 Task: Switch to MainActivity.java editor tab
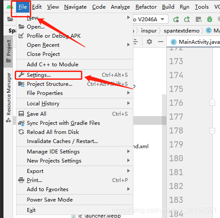click(195, 42)
